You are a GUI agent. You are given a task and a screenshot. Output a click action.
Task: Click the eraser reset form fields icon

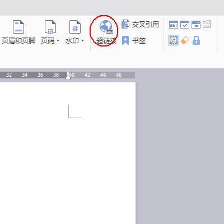click(x=185, y=40)
